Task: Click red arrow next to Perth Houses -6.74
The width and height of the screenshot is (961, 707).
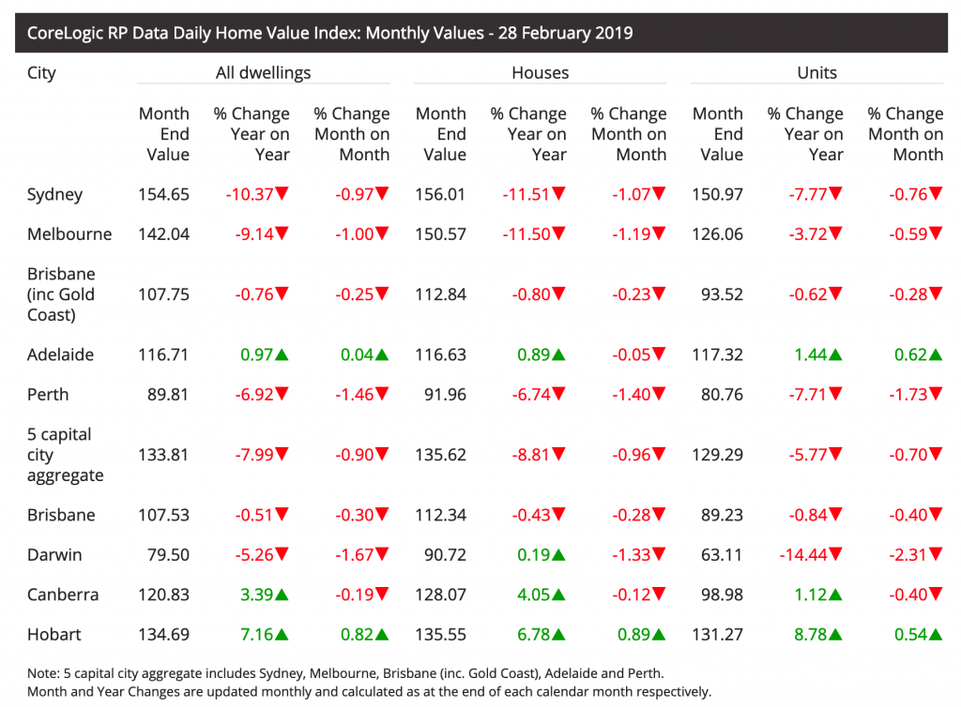Action: point(559,395)
